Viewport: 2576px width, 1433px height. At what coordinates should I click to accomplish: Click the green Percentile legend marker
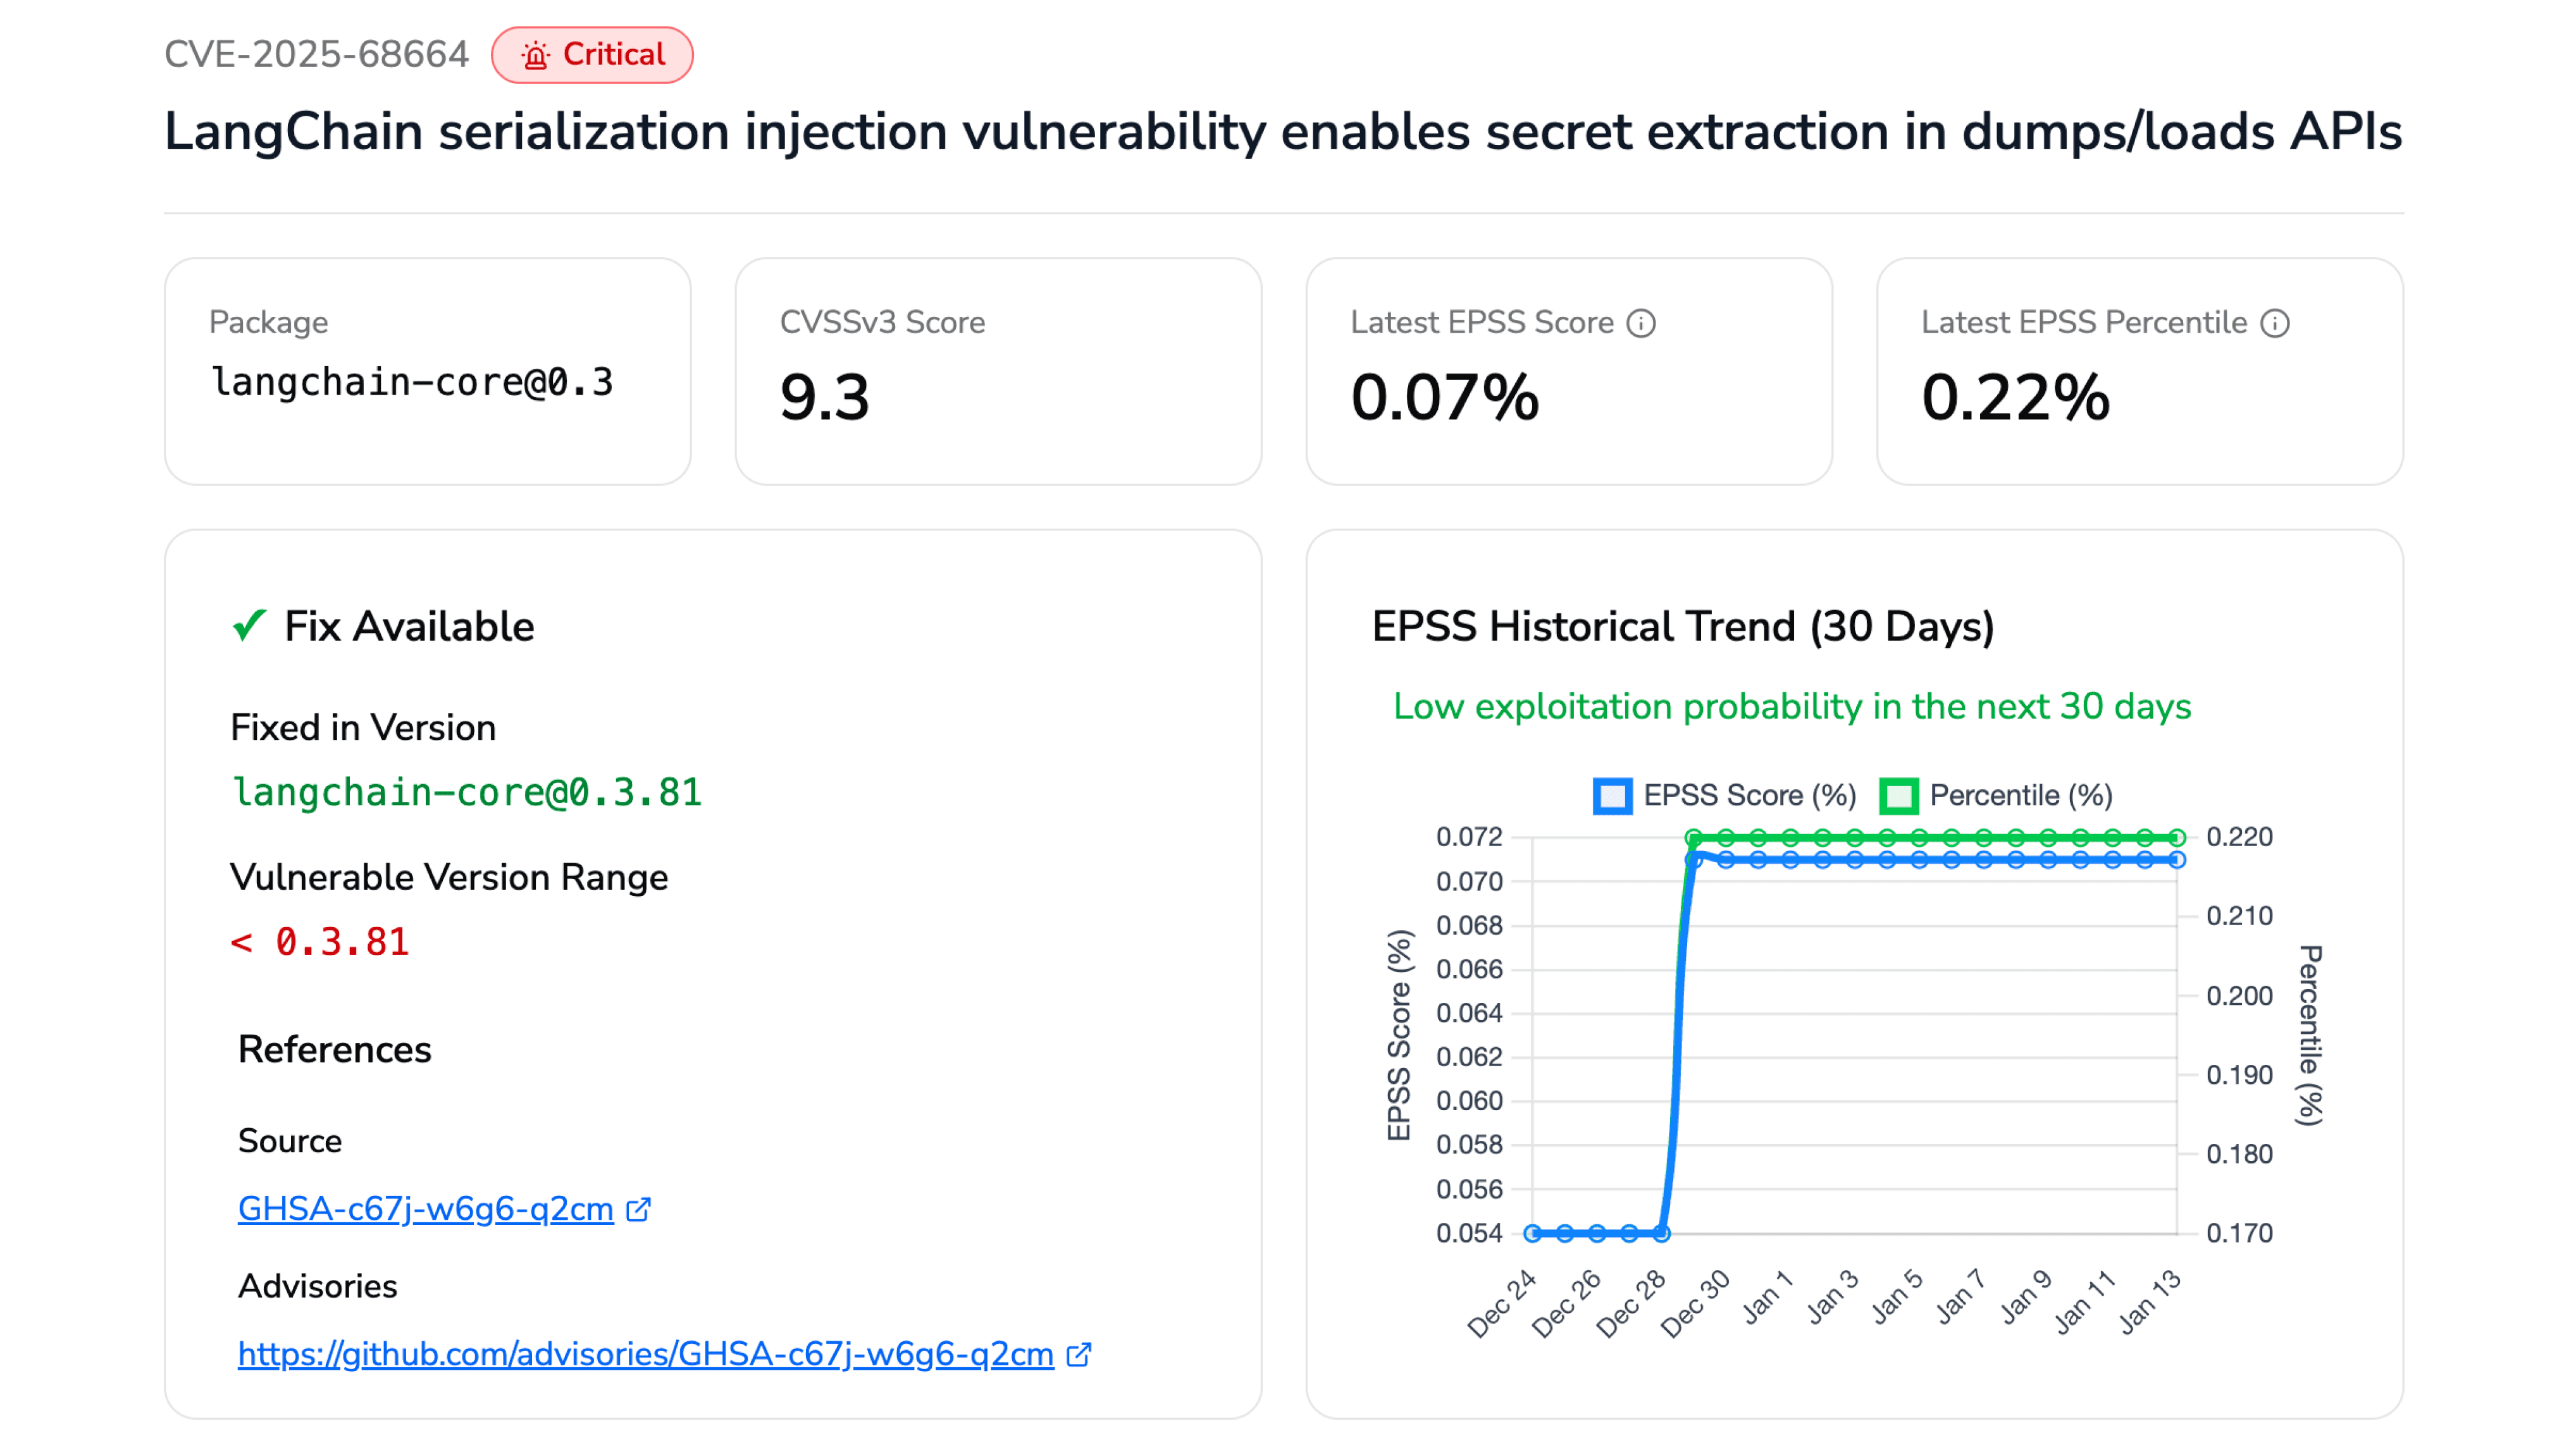click(1898, 796)
